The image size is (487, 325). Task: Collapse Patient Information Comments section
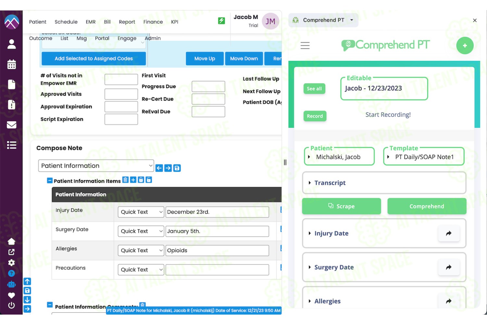coord(50,305)
